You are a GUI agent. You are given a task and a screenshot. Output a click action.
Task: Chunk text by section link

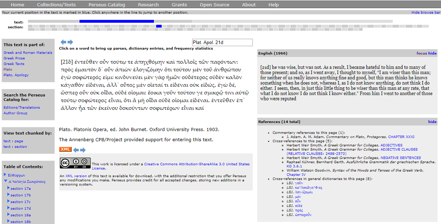15,147
